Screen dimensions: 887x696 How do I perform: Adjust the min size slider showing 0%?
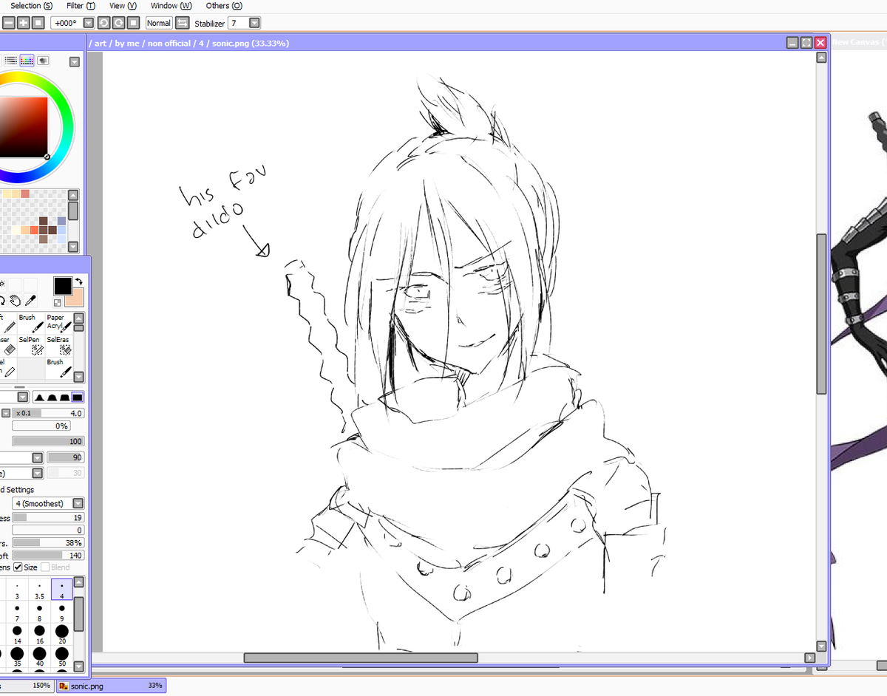41,426
